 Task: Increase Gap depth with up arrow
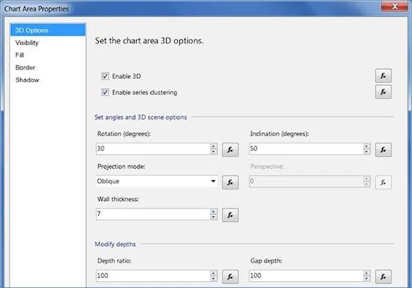click(367, 273)
